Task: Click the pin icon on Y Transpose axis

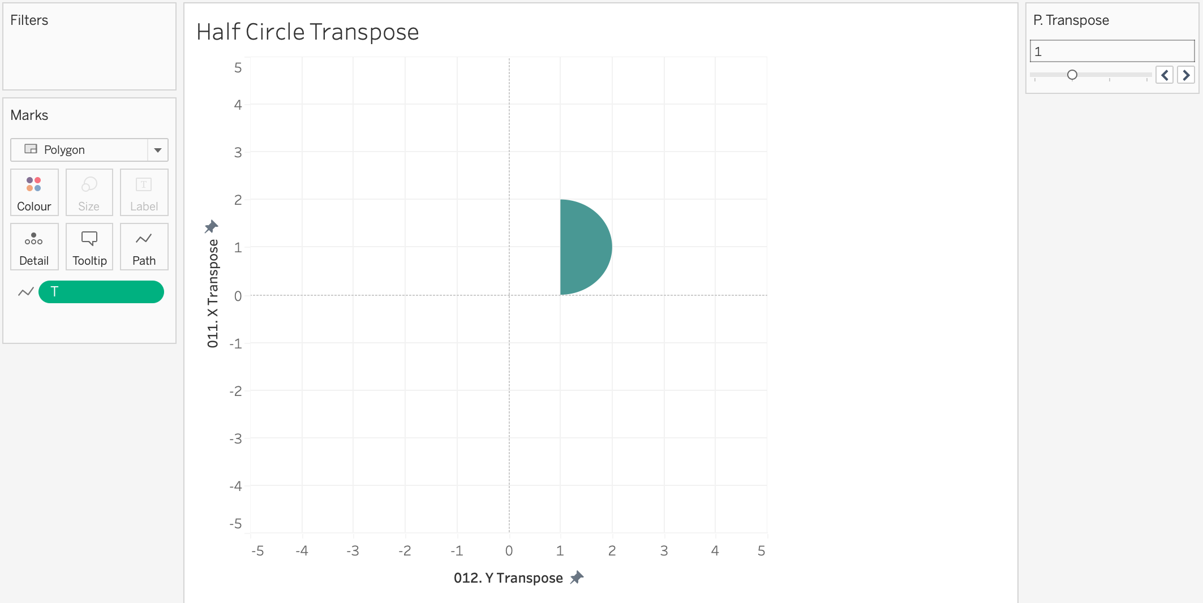Action: coord(577,578)
